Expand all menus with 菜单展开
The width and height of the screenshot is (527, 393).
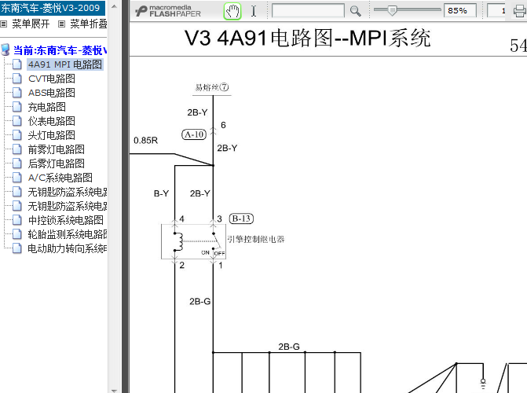pos(31,24)
